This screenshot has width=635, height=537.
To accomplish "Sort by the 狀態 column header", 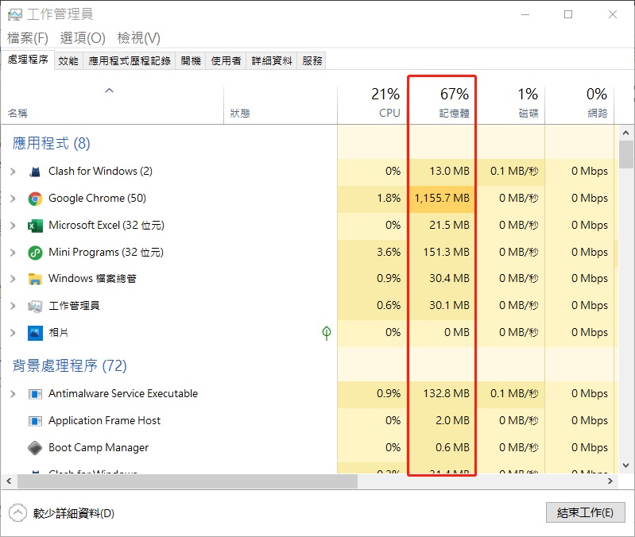I will click(281, 105).
